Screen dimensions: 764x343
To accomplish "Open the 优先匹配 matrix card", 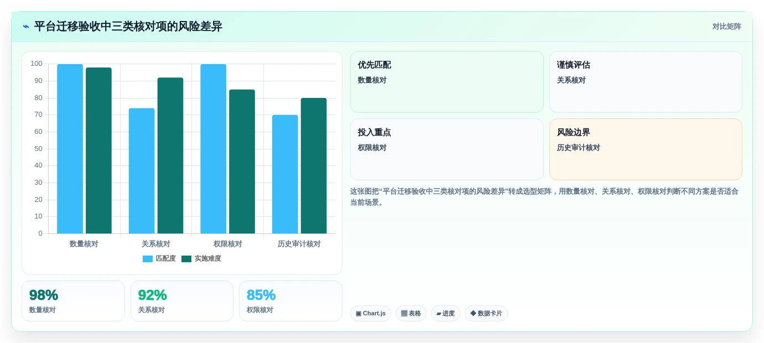I will click(x=447, y=82).
